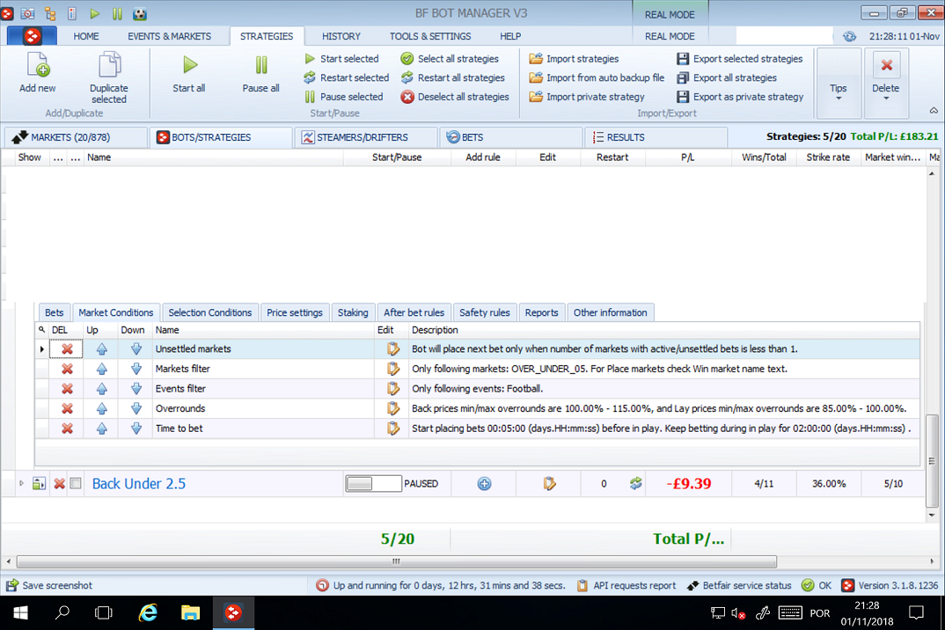
Task: Open the HELP ribbon tab
Action: [510, 36]
